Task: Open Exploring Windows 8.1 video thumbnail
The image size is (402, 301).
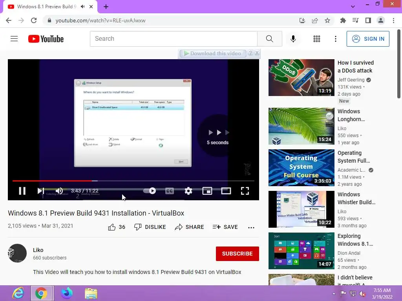Action: (x=301, y=251)
